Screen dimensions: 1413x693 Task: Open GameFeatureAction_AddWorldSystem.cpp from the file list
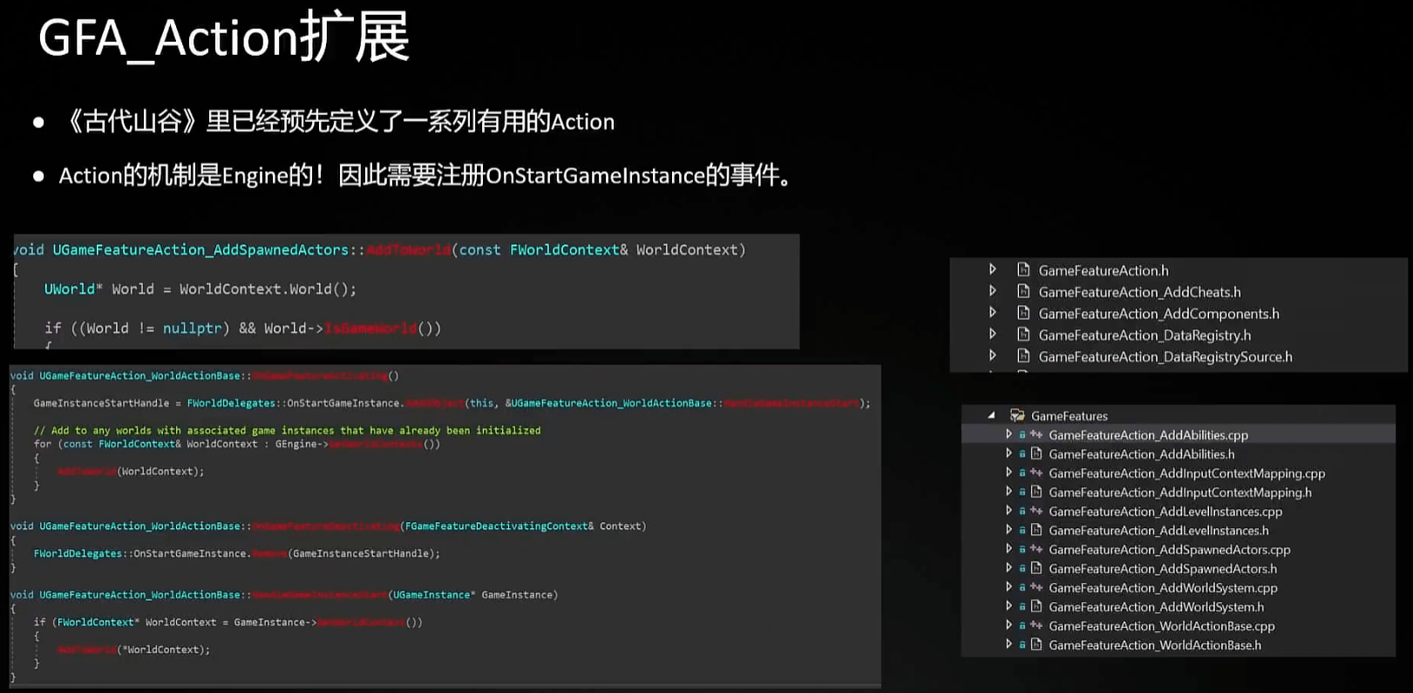pyautogui.click(x=1162, y=588)
